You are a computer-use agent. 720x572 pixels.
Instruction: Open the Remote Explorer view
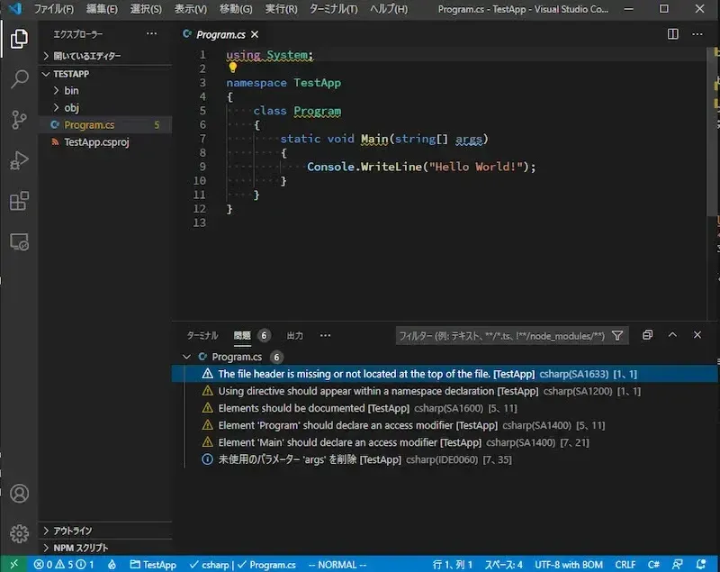[x=19, y=241]
